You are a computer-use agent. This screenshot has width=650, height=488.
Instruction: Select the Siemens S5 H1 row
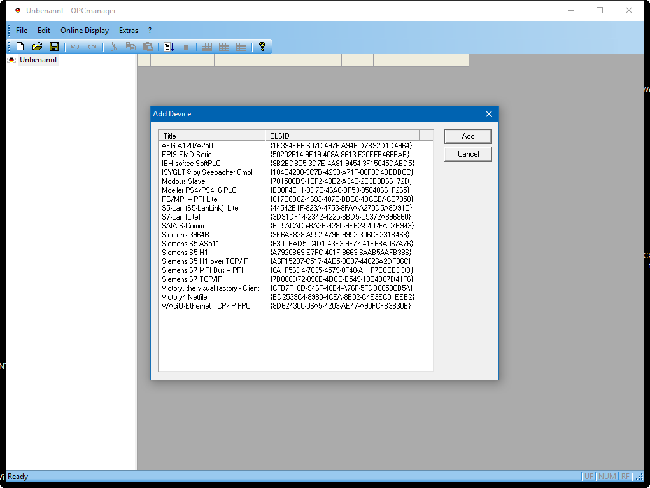tap(185, 253)
